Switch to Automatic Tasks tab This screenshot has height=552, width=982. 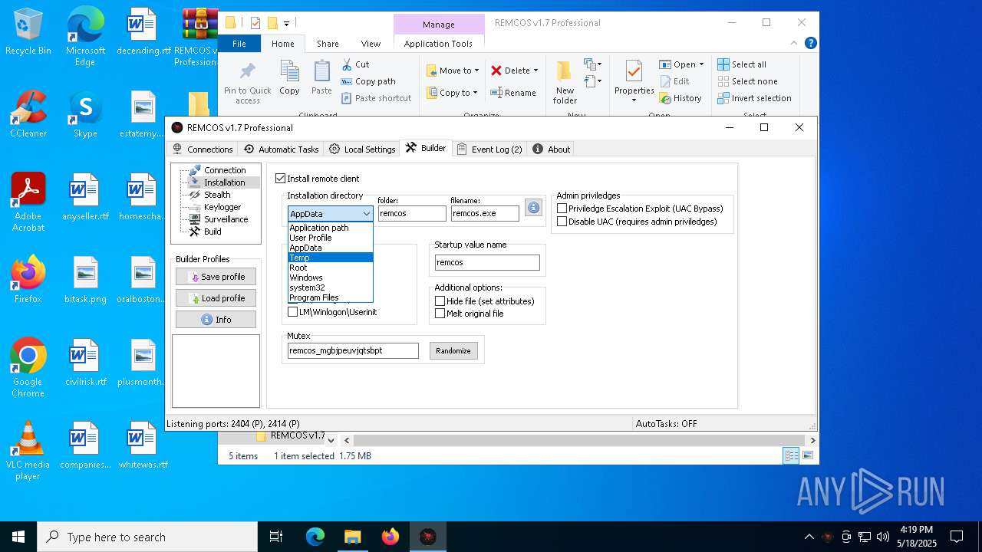click(281, 149)
